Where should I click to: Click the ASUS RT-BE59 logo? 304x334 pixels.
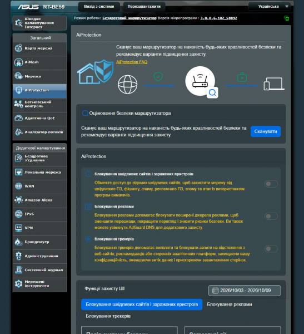tap(41, 7)
